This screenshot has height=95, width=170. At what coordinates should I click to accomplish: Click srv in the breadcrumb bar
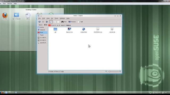pos(58,25)
